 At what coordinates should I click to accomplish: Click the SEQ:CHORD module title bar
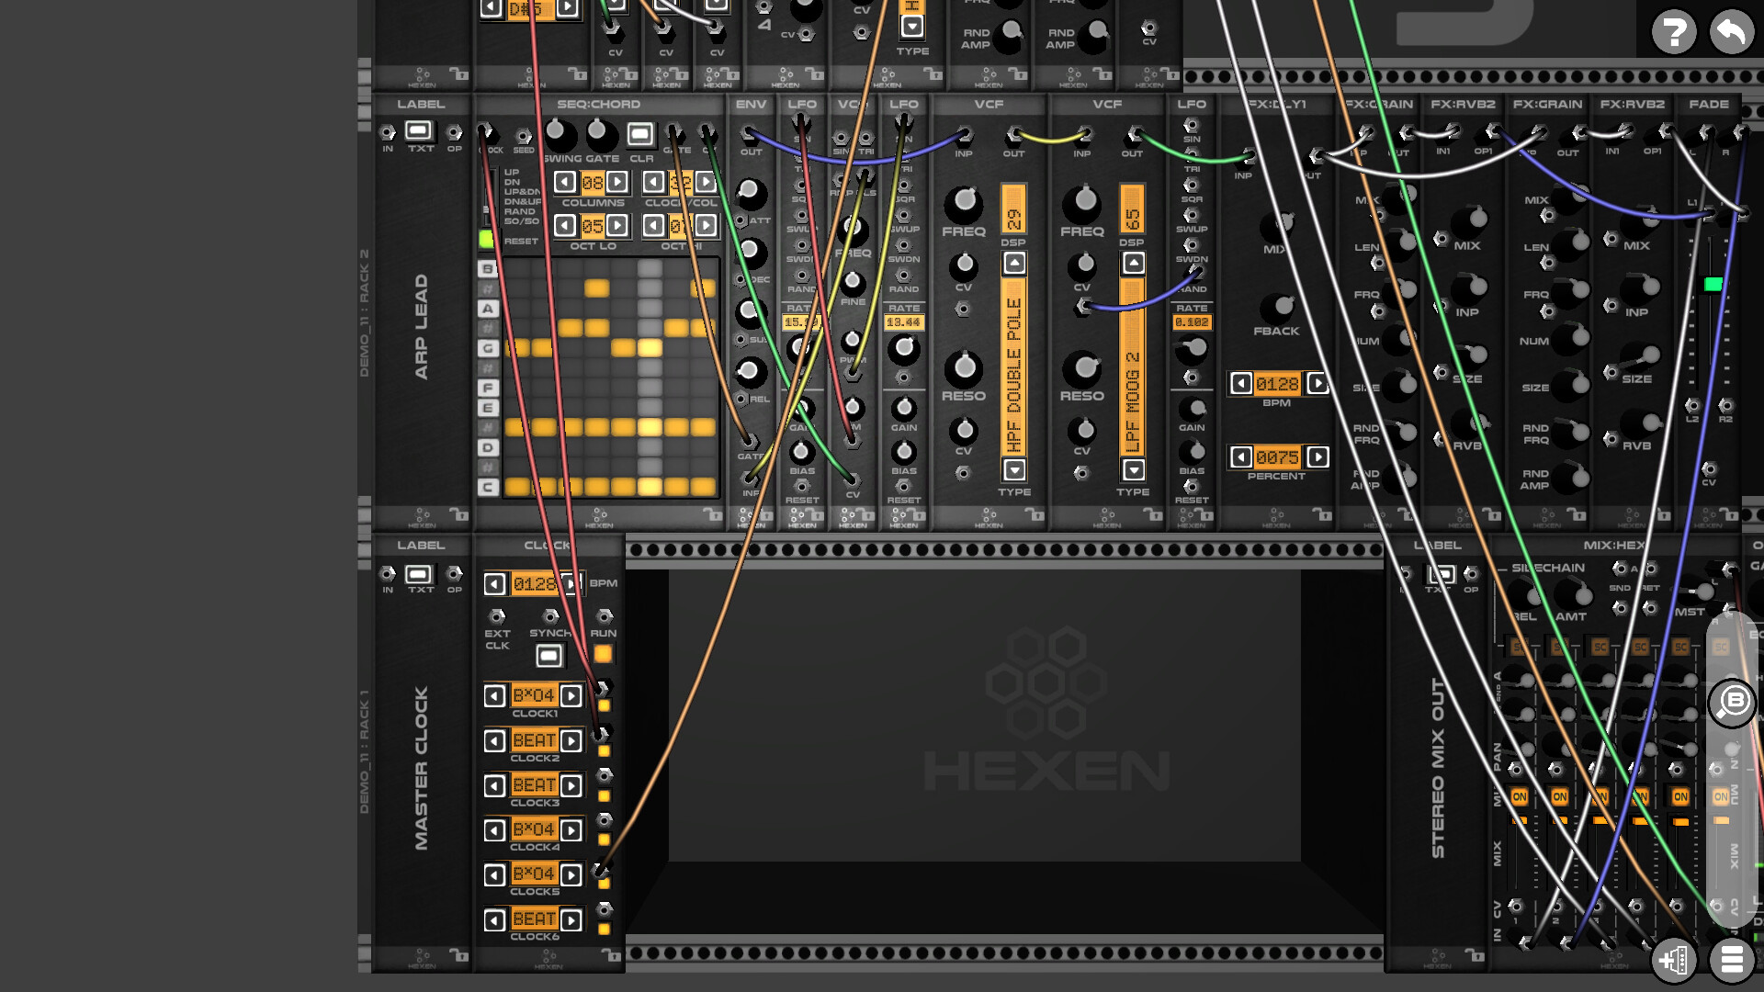[x=600, y=104]
